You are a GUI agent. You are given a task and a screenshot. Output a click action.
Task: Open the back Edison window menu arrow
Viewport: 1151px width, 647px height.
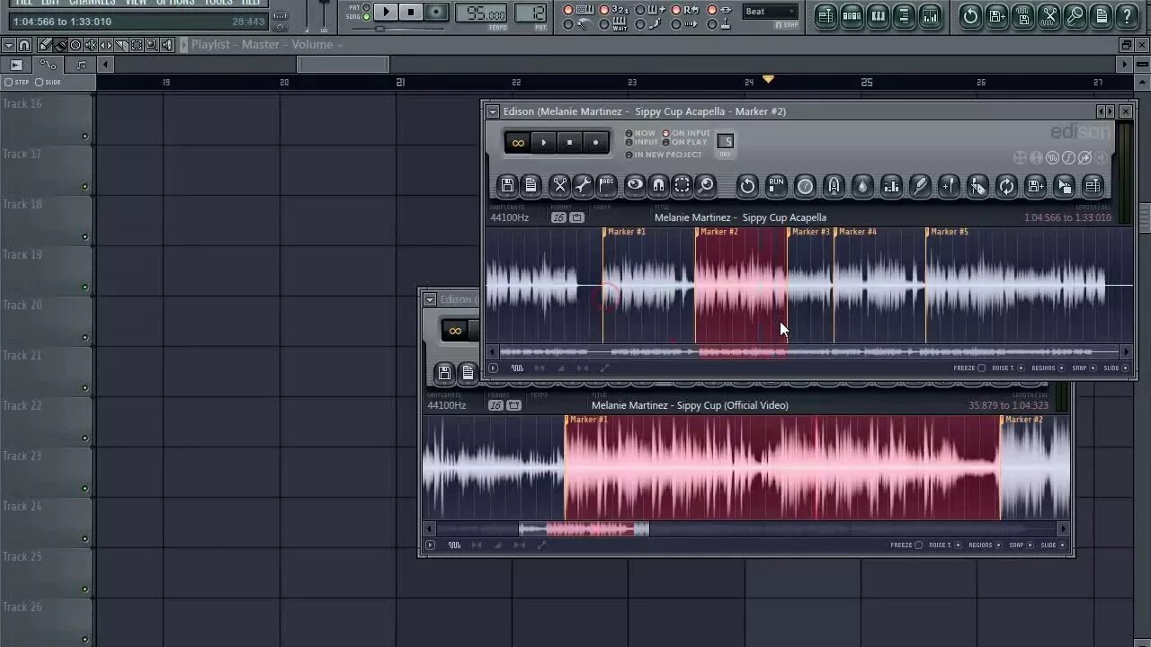[430, 299]
